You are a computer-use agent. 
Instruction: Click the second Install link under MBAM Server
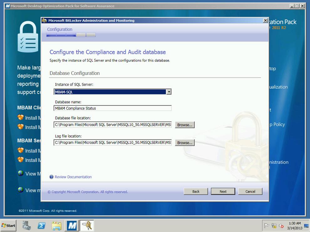(33, 160)
